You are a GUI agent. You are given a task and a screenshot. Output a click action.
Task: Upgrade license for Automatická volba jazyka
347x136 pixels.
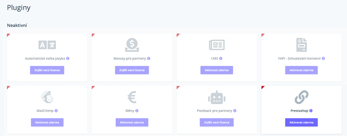(x=47, y=70)
